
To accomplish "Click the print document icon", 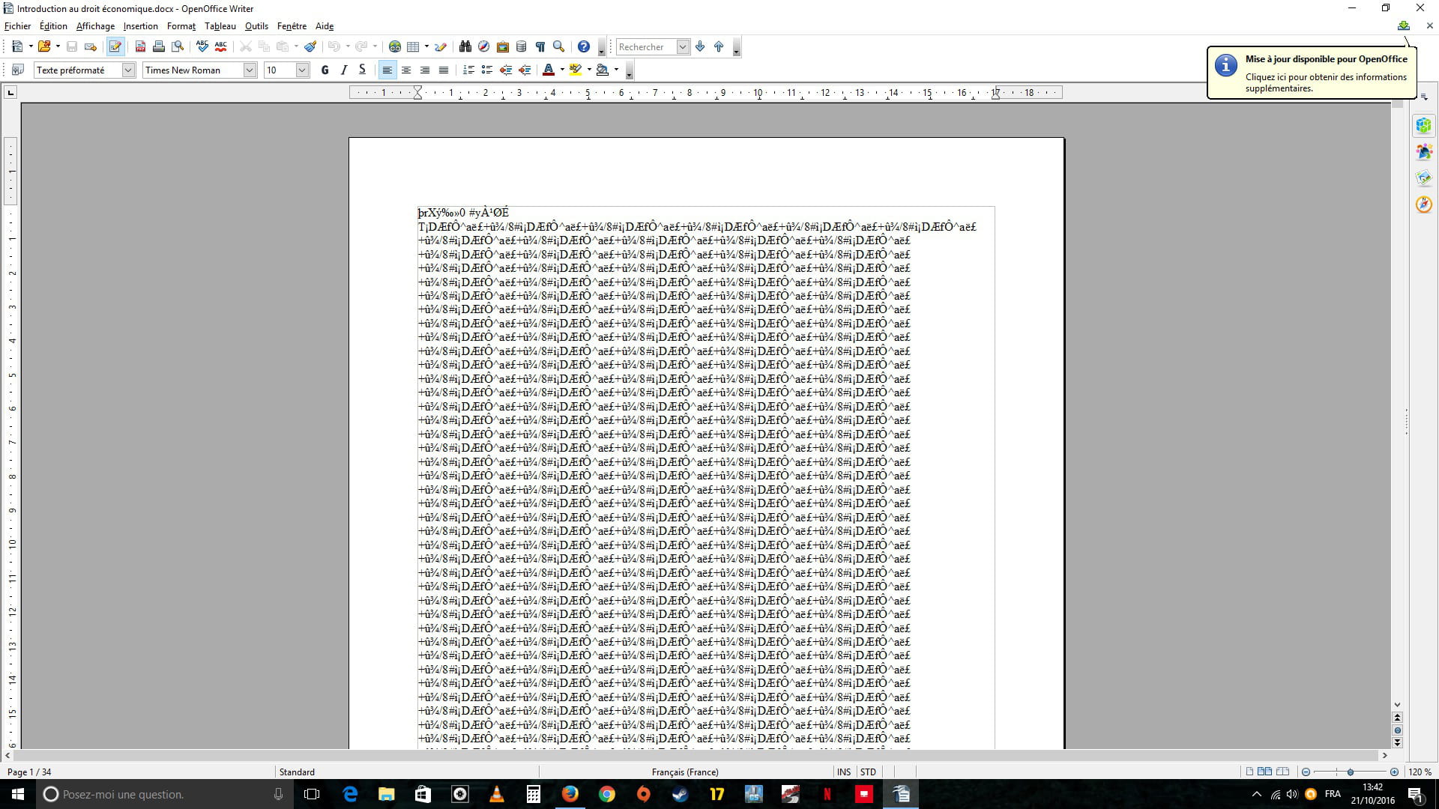I will tap(159, 46).
